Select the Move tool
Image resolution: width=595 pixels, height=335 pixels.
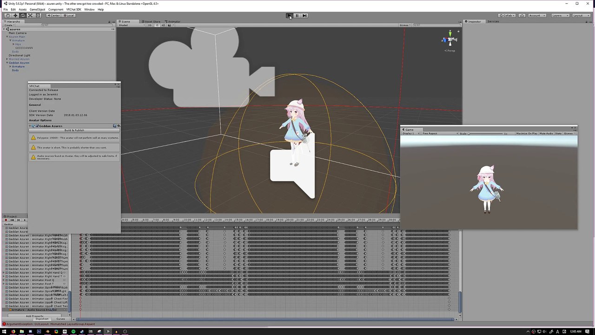[x=15, y=15]
